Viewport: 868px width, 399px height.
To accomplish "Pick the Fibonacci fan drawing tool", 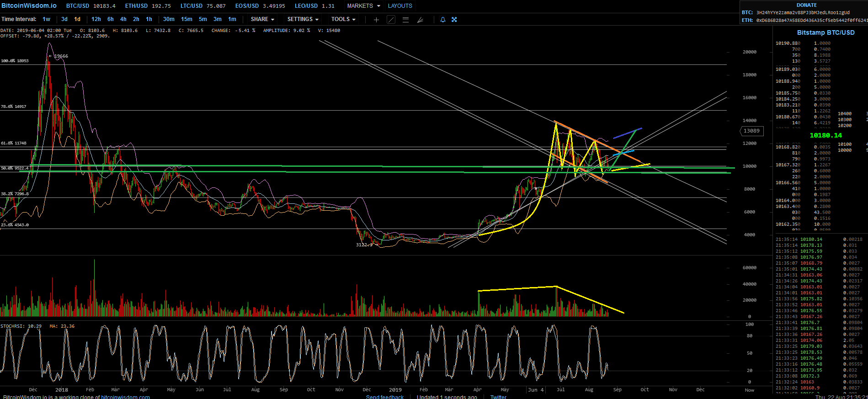I will point(421,20).
